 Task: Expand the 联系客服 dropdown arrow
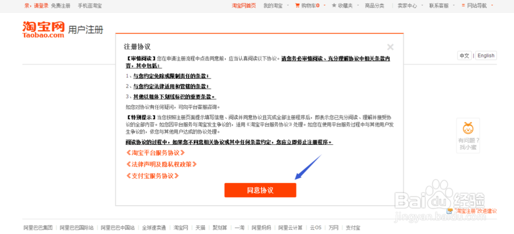click(454, 5)
